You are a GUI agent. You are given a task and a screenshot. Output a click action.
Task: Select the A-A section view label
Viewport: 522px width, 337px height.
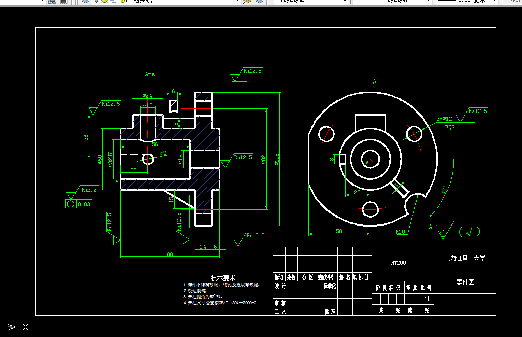[150, 74]
